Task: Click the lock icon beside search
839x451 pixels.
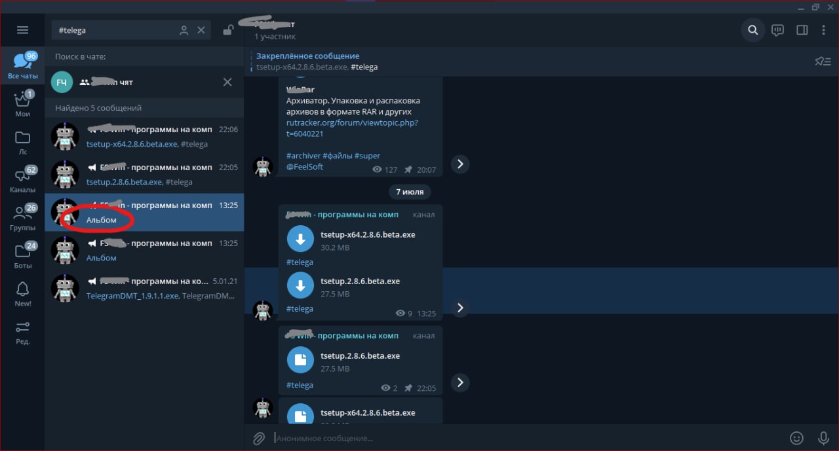Action: [228, 29]
